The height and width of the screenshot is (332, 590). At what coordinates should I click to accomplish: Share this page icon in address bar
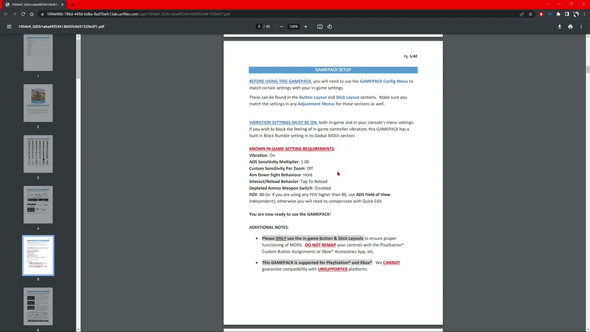pyautogui.click(x=522, y=14)
